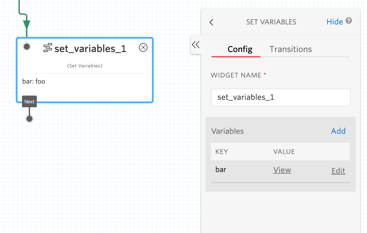Image resolution: width=367 pixels, height=233 pixels.
Task: Click the Next transition label
Action: [x=29, y=101]
